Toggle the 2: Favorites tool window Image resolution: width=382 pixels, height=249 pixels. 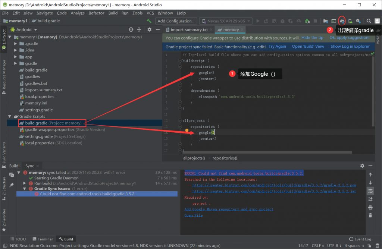tap(4, 220)
